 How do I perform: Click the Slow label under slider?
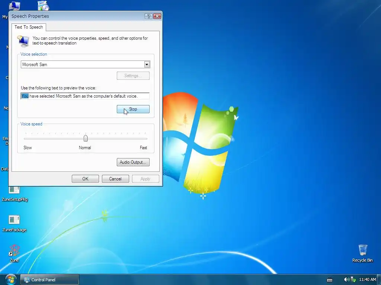pyautogui.click(x=28, y=148)
